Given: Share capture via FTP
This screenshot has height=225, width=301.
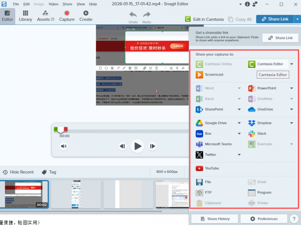Looking at the screenshot, I should [x=208, y=192].
